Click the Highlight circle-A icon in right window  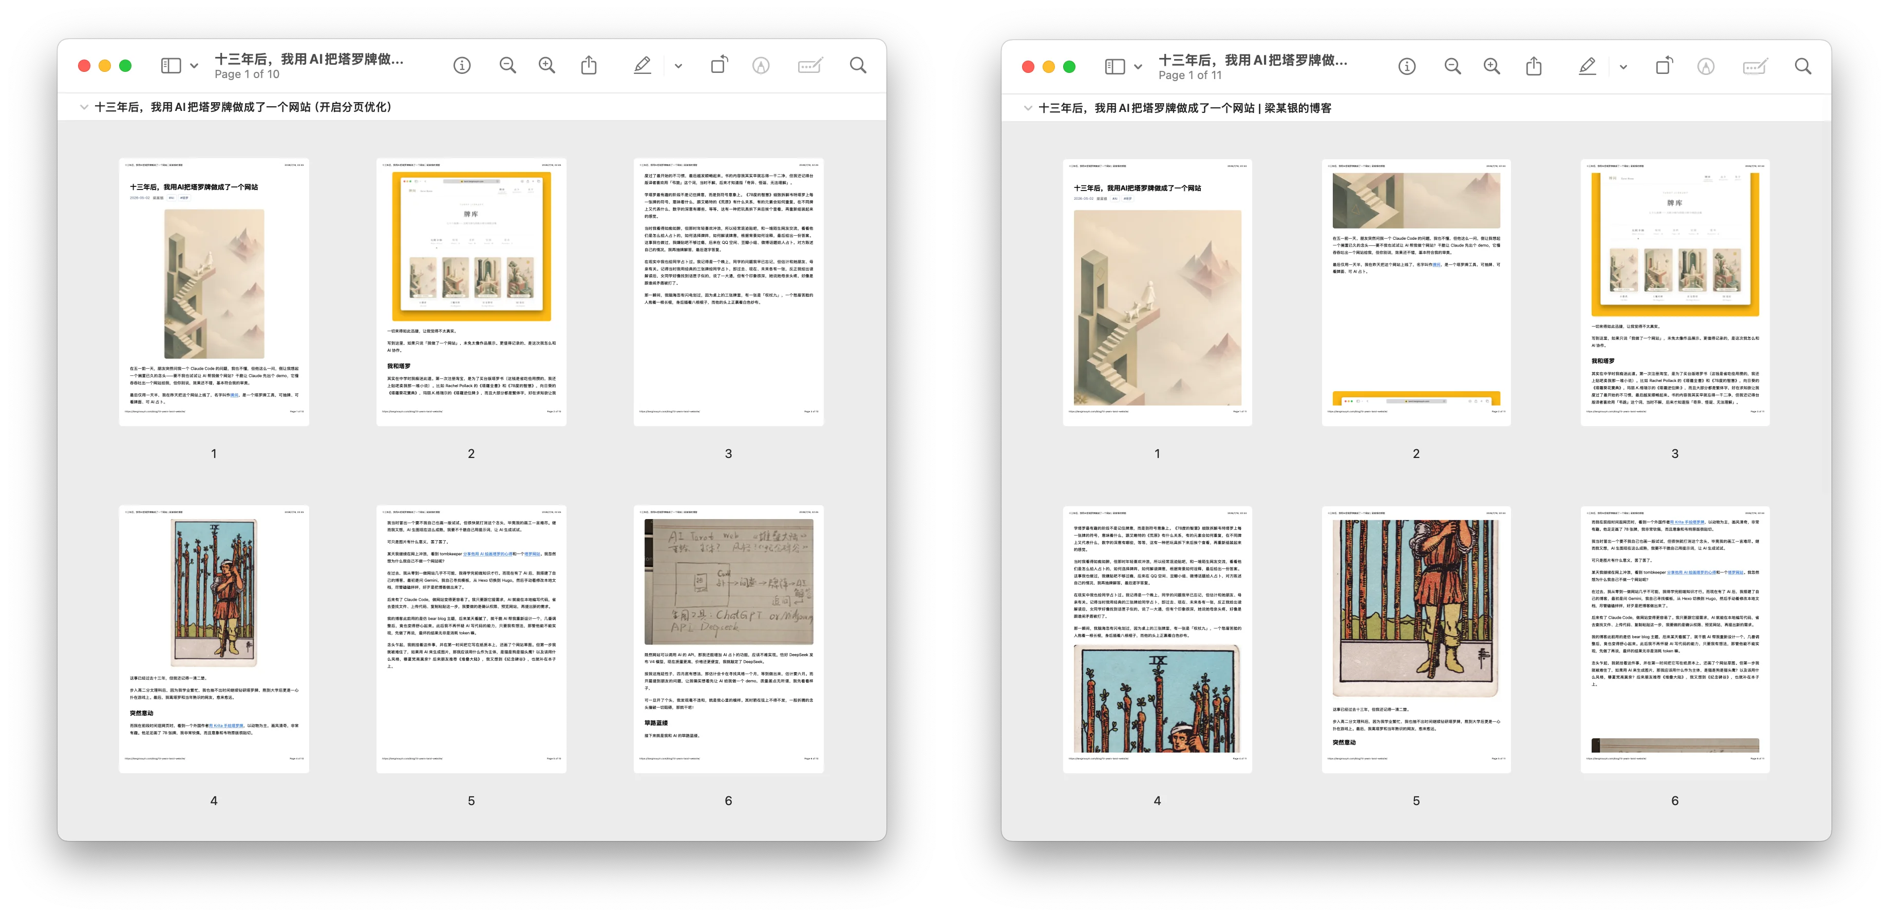click(x=1706, y=67)
